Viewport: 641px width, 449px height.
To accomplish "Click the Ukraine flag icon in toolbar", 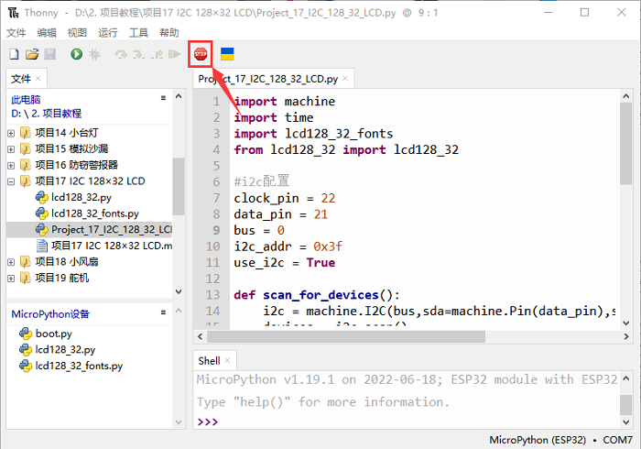I will [x=227, y=55].
